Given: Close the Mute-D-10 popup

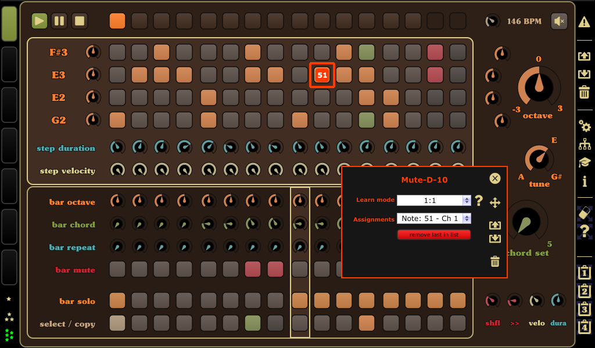Looking at the screenshot, I should [x=495, y=179].
